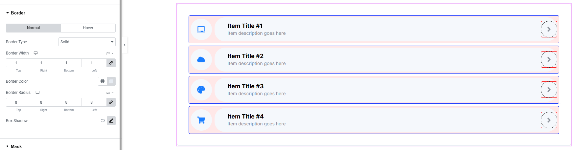
Task: Click the Top border width input field
Action: point(18,63)
